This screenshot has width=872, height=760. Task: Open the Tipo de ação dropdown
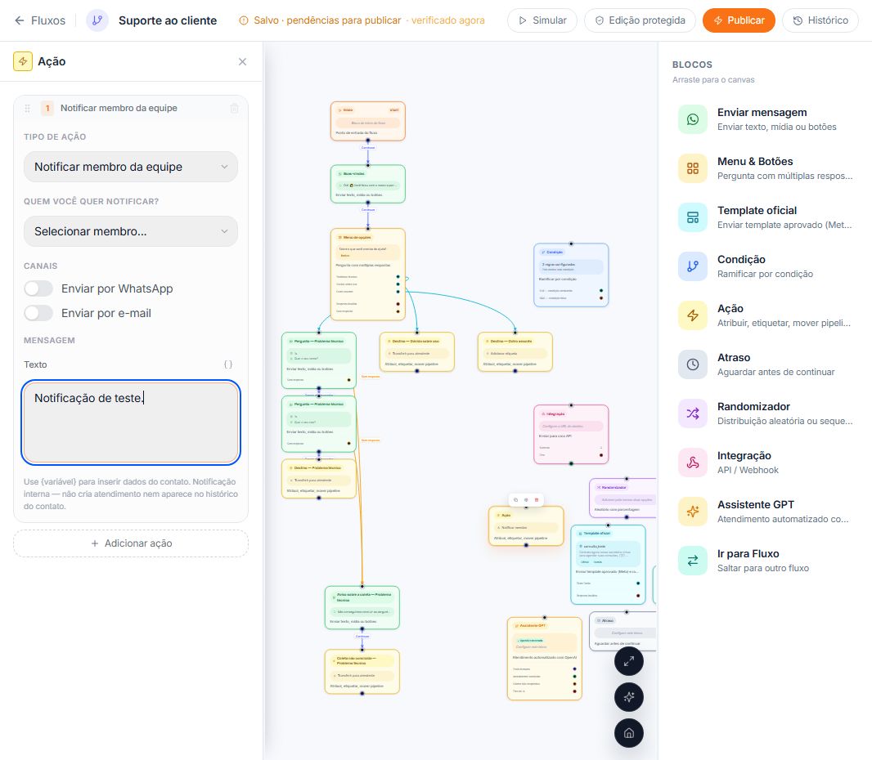(131, 167)
